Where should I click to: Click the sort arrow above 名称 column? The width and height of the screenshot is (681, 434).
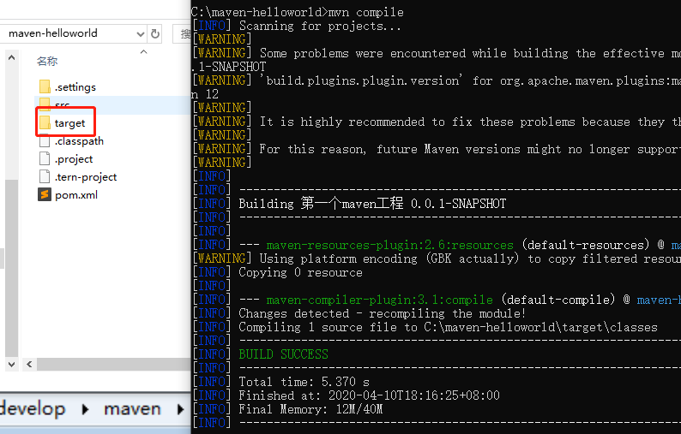(x=144, y=51)
